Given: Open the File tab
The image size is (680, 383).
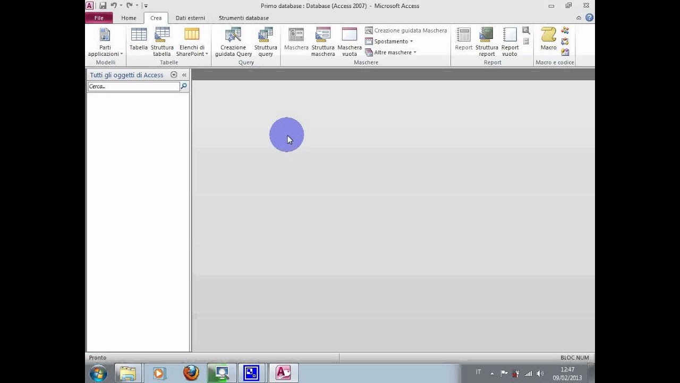Looking at the screenshot, I should pos(99,18).
